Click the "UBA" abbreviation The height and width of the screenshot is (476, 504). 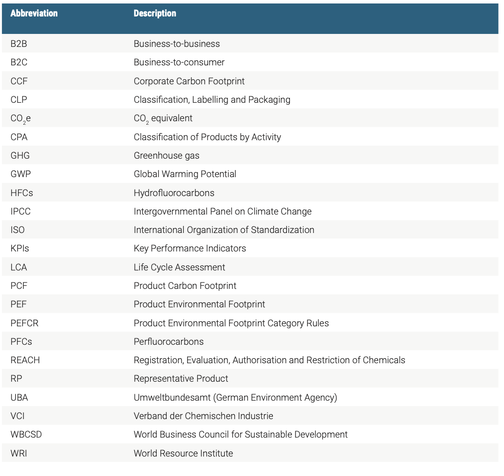(19, 398)
